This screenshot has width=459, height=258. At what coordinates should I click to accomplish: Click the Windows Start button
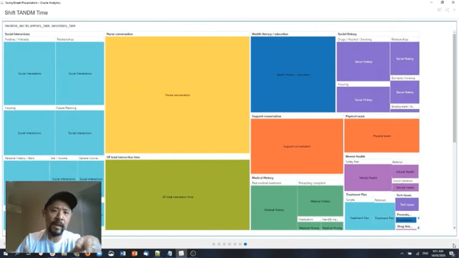pos(4,254)
